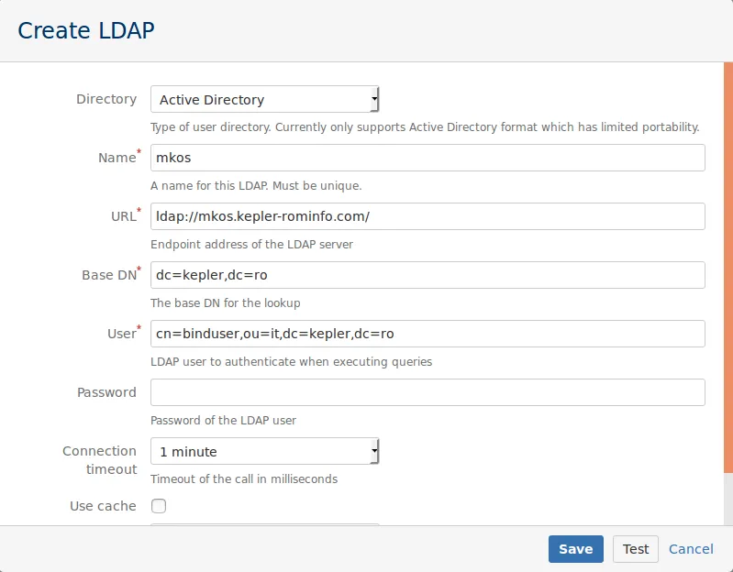Select the User bind DN field
The width and height of the screenshot is (733, 572).
point(428,334)
